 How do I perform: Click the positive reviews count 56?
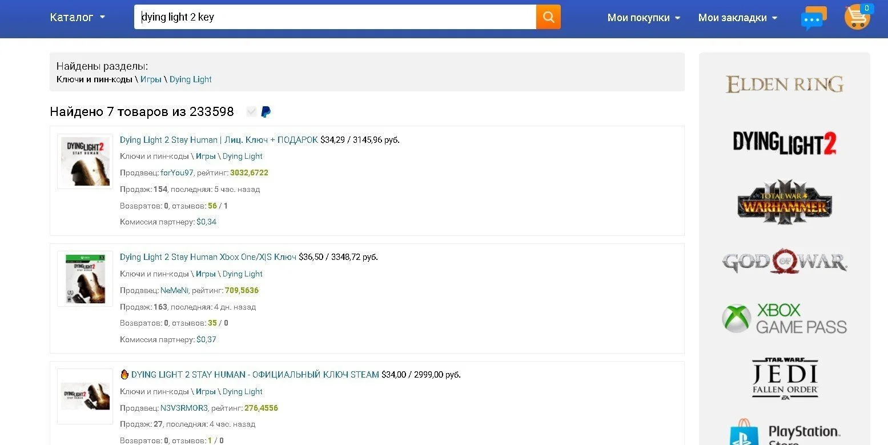(x=212, y=206)
